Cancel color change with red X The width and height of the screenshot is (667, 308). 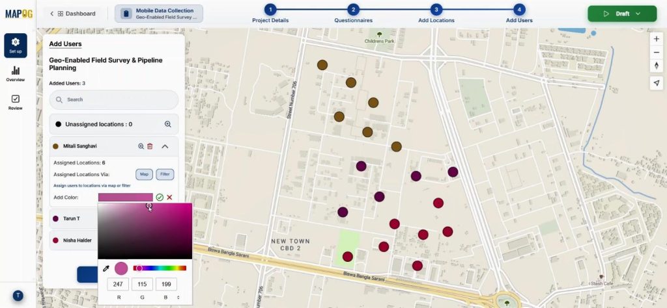[169, 197]
